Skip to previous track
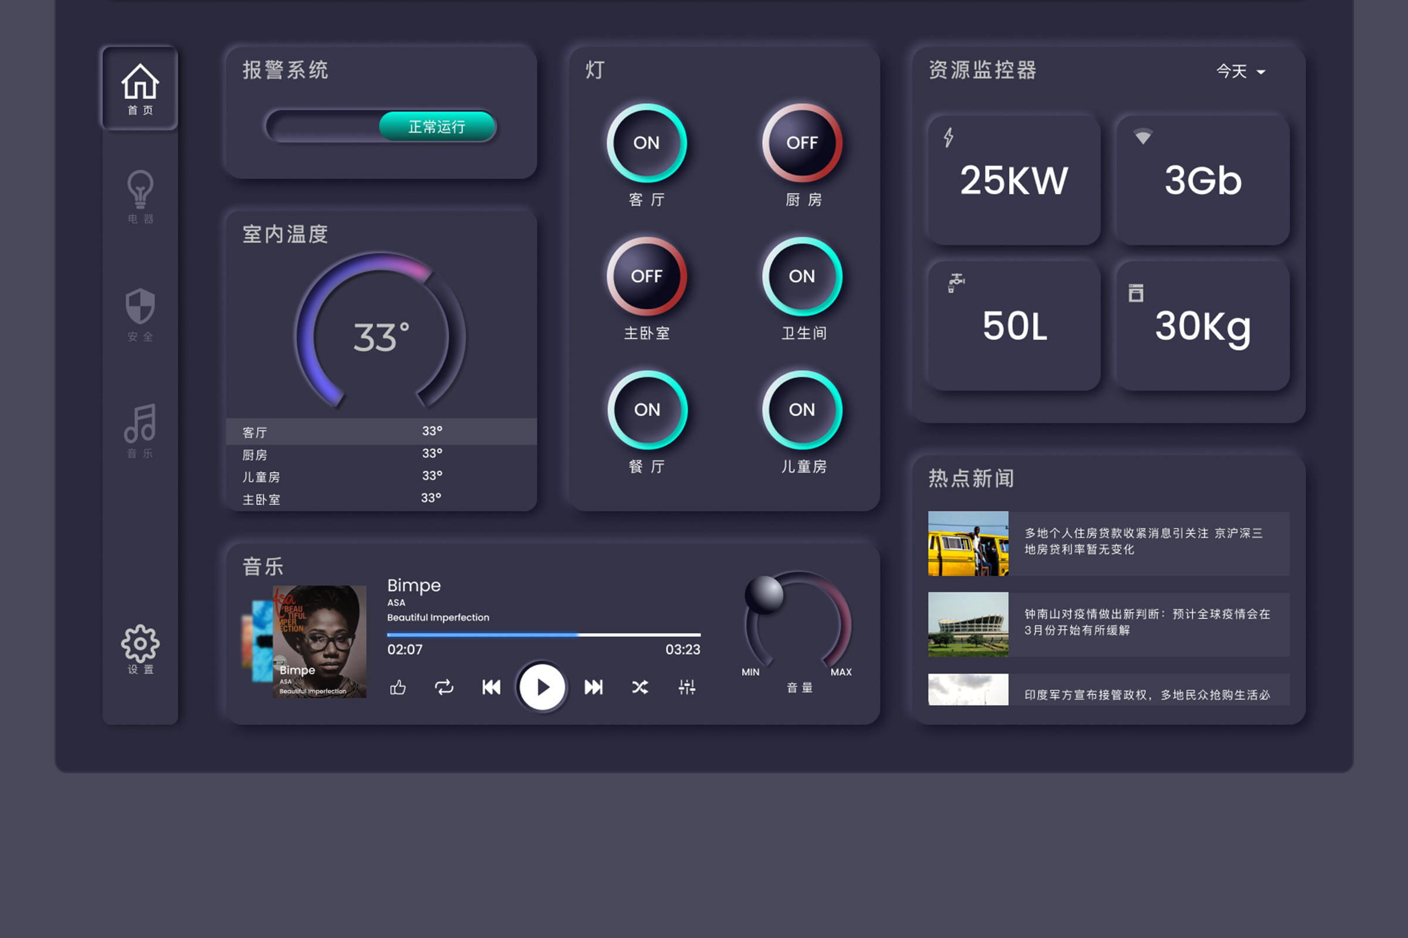Screen dimensions: 1408x938 pyautogui.click(x=492, y=687)
